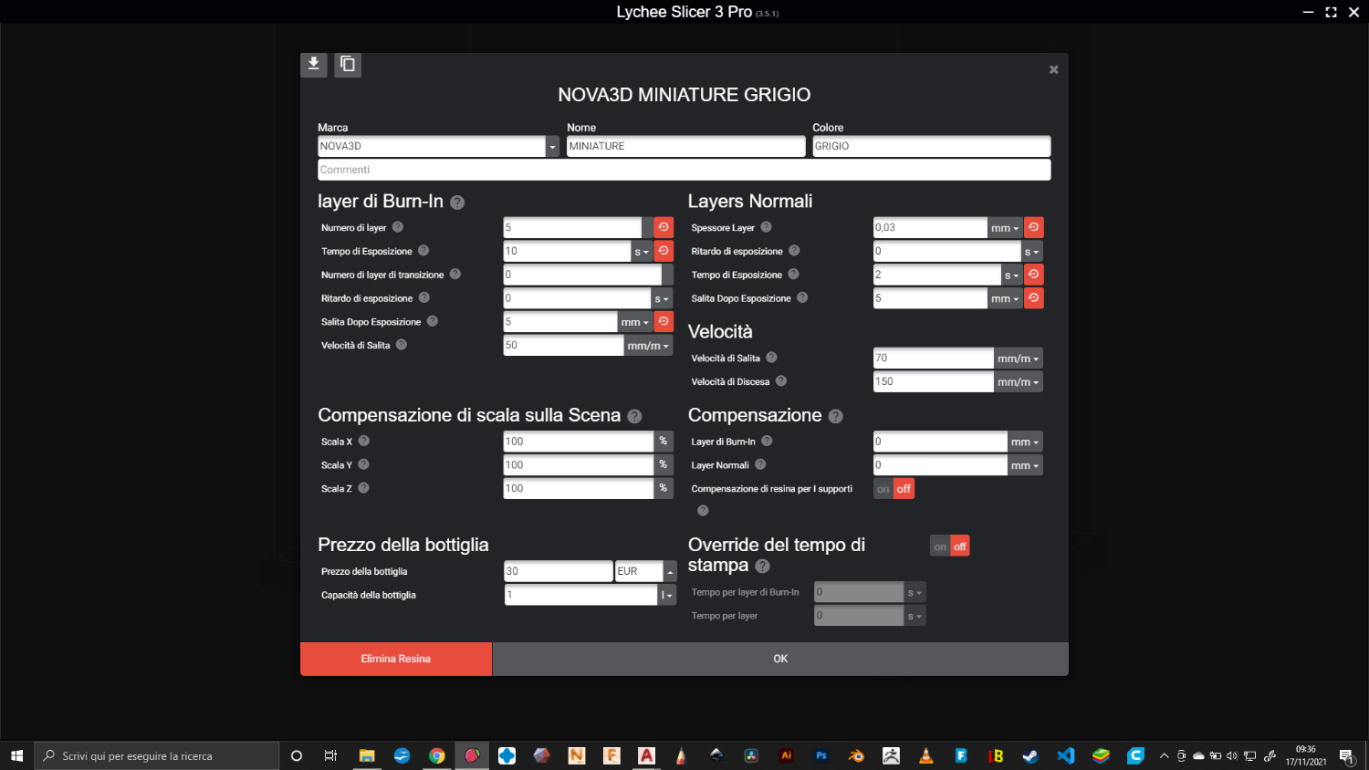1369x770 pixels.
Task: Reset the burn-in Tempo di Esposizione value
Action: tap(664, 251)
